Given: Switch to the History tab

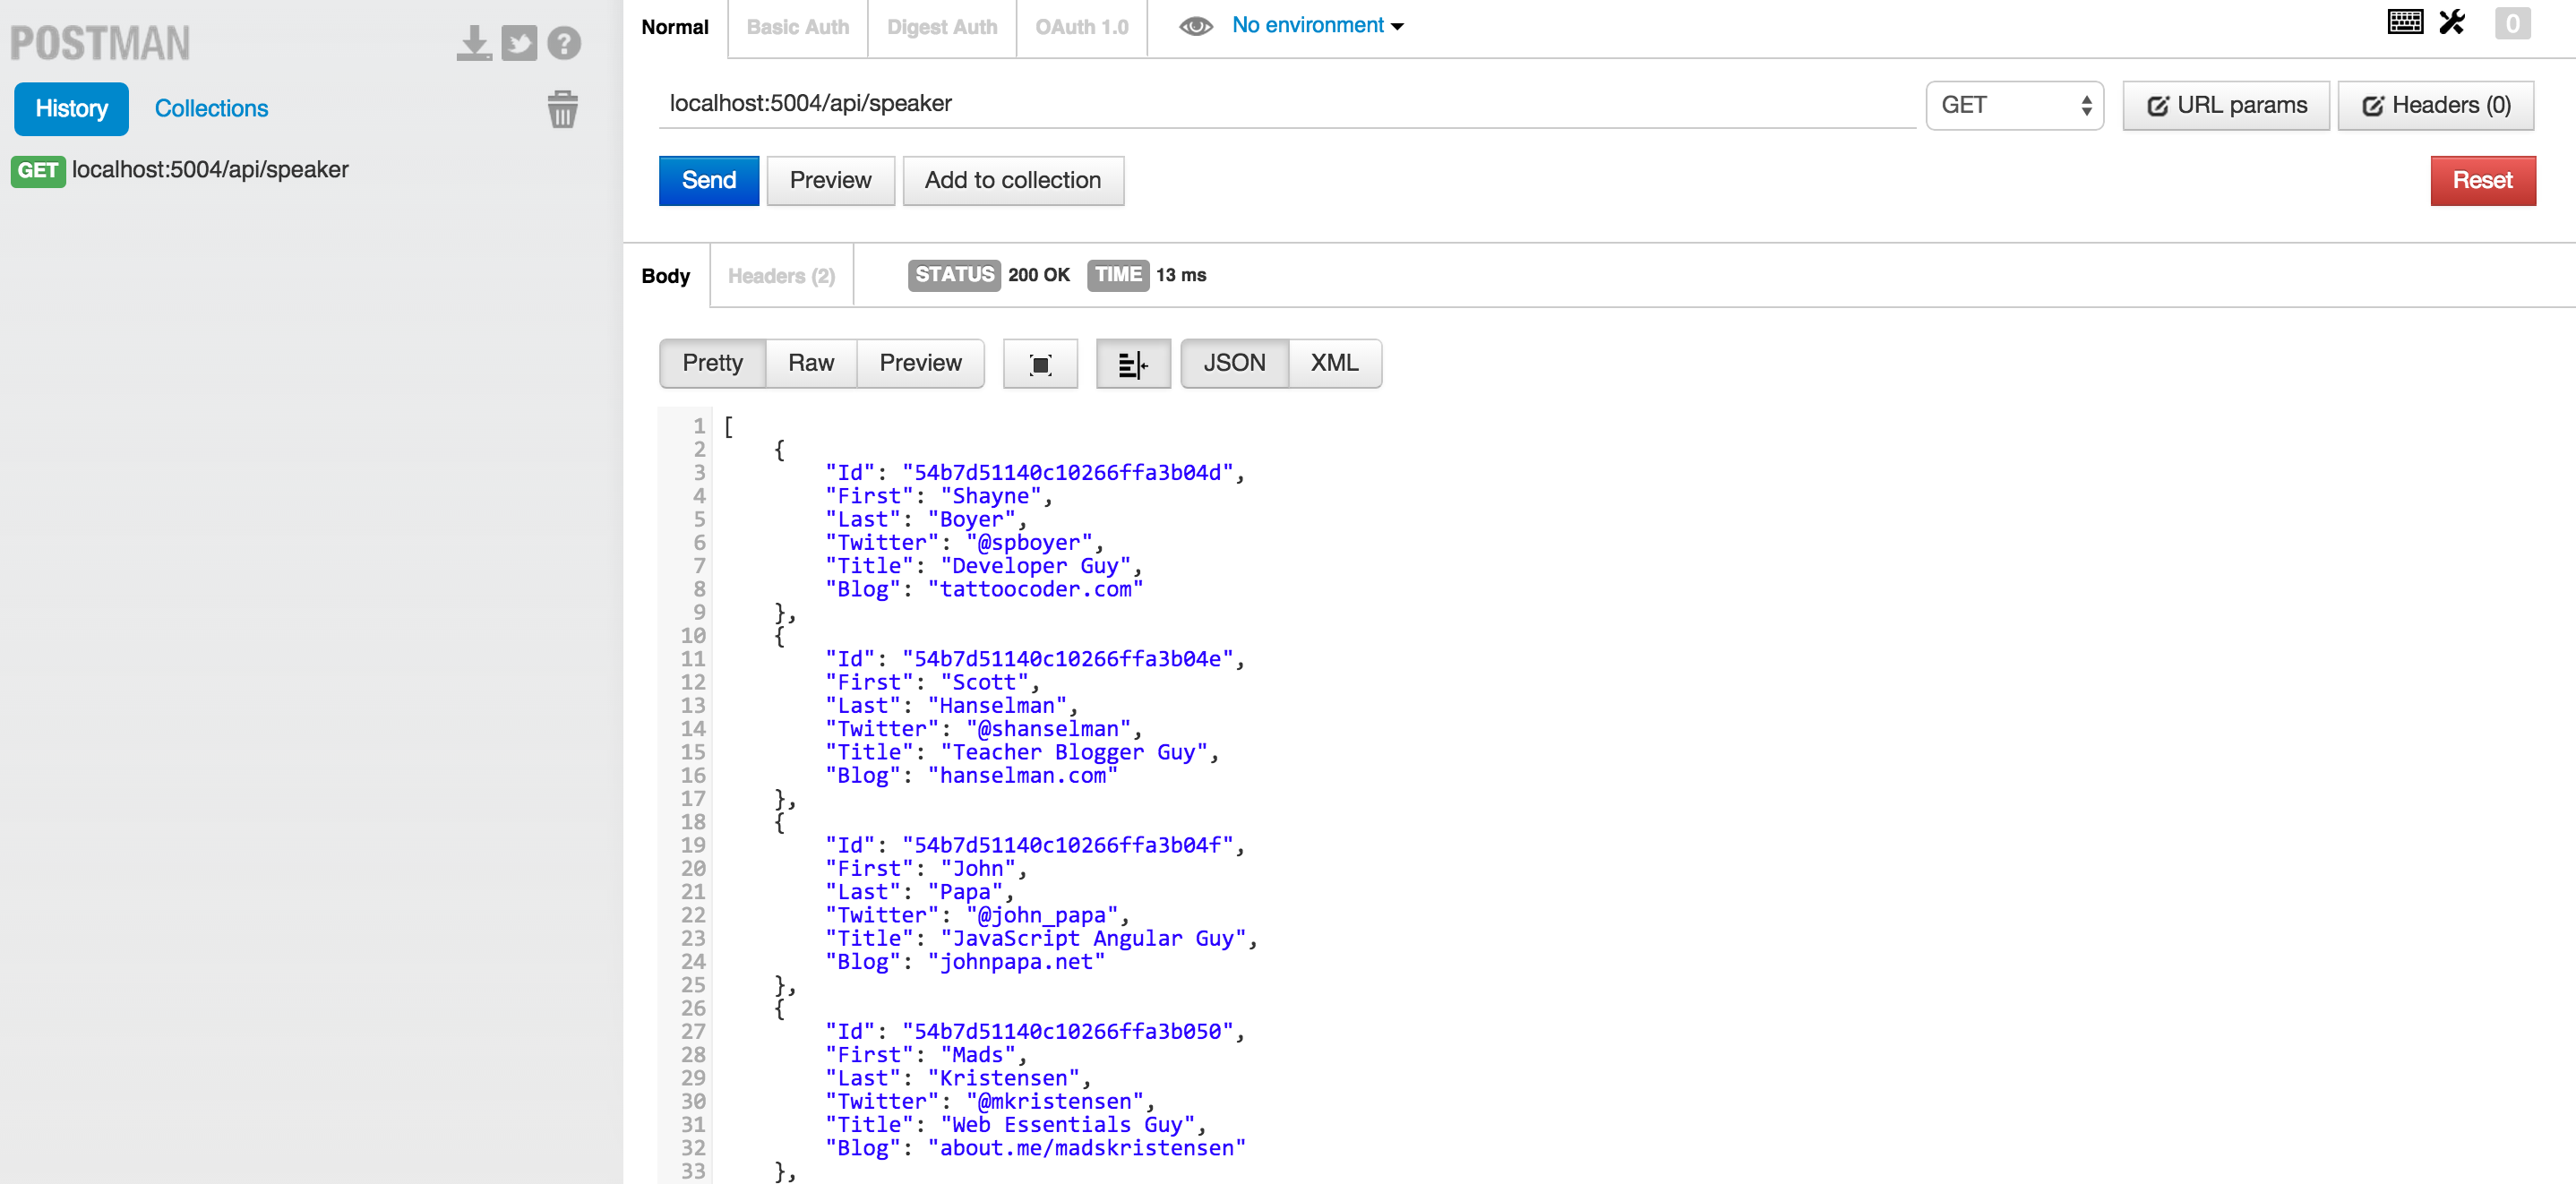Looking at the screenshot, I should pos(71,108).
